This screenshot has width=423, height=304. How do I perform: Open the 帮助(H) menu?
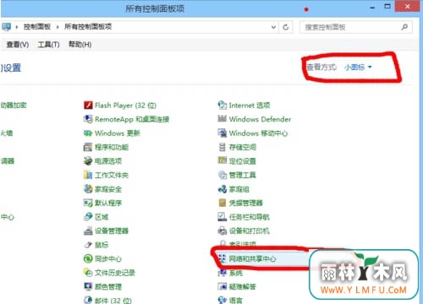(x=80, y=45)
